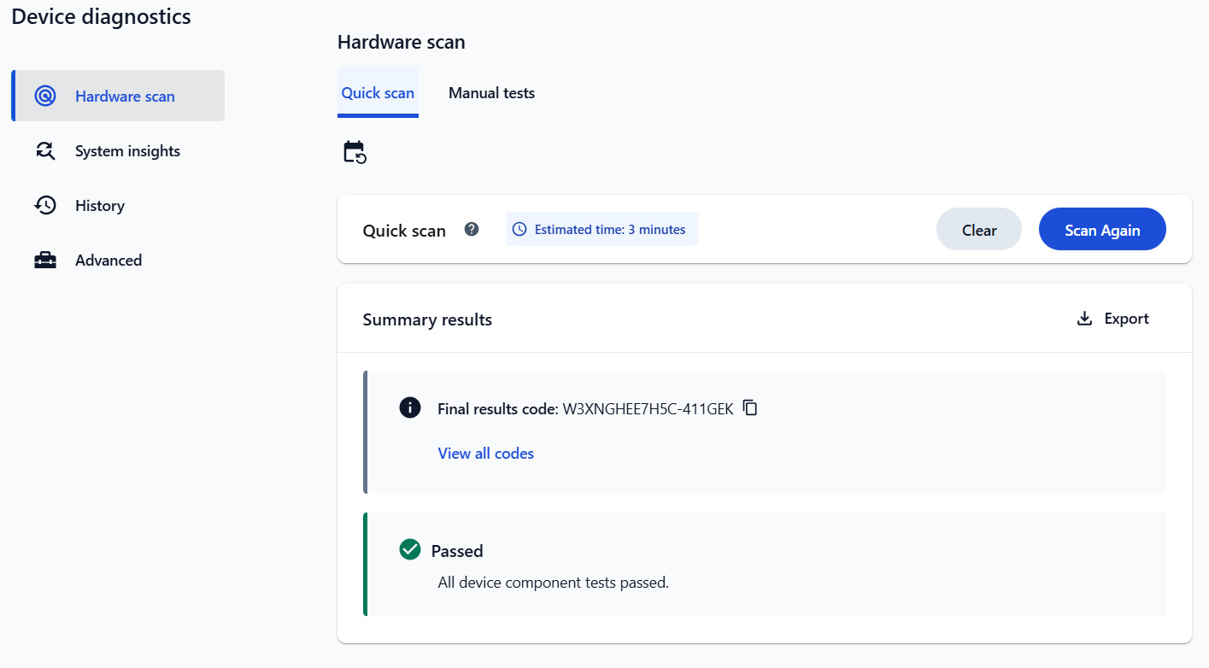Click the Advanced toolbox icon
Screen dimensions: 1209x668
coord(45,261)
